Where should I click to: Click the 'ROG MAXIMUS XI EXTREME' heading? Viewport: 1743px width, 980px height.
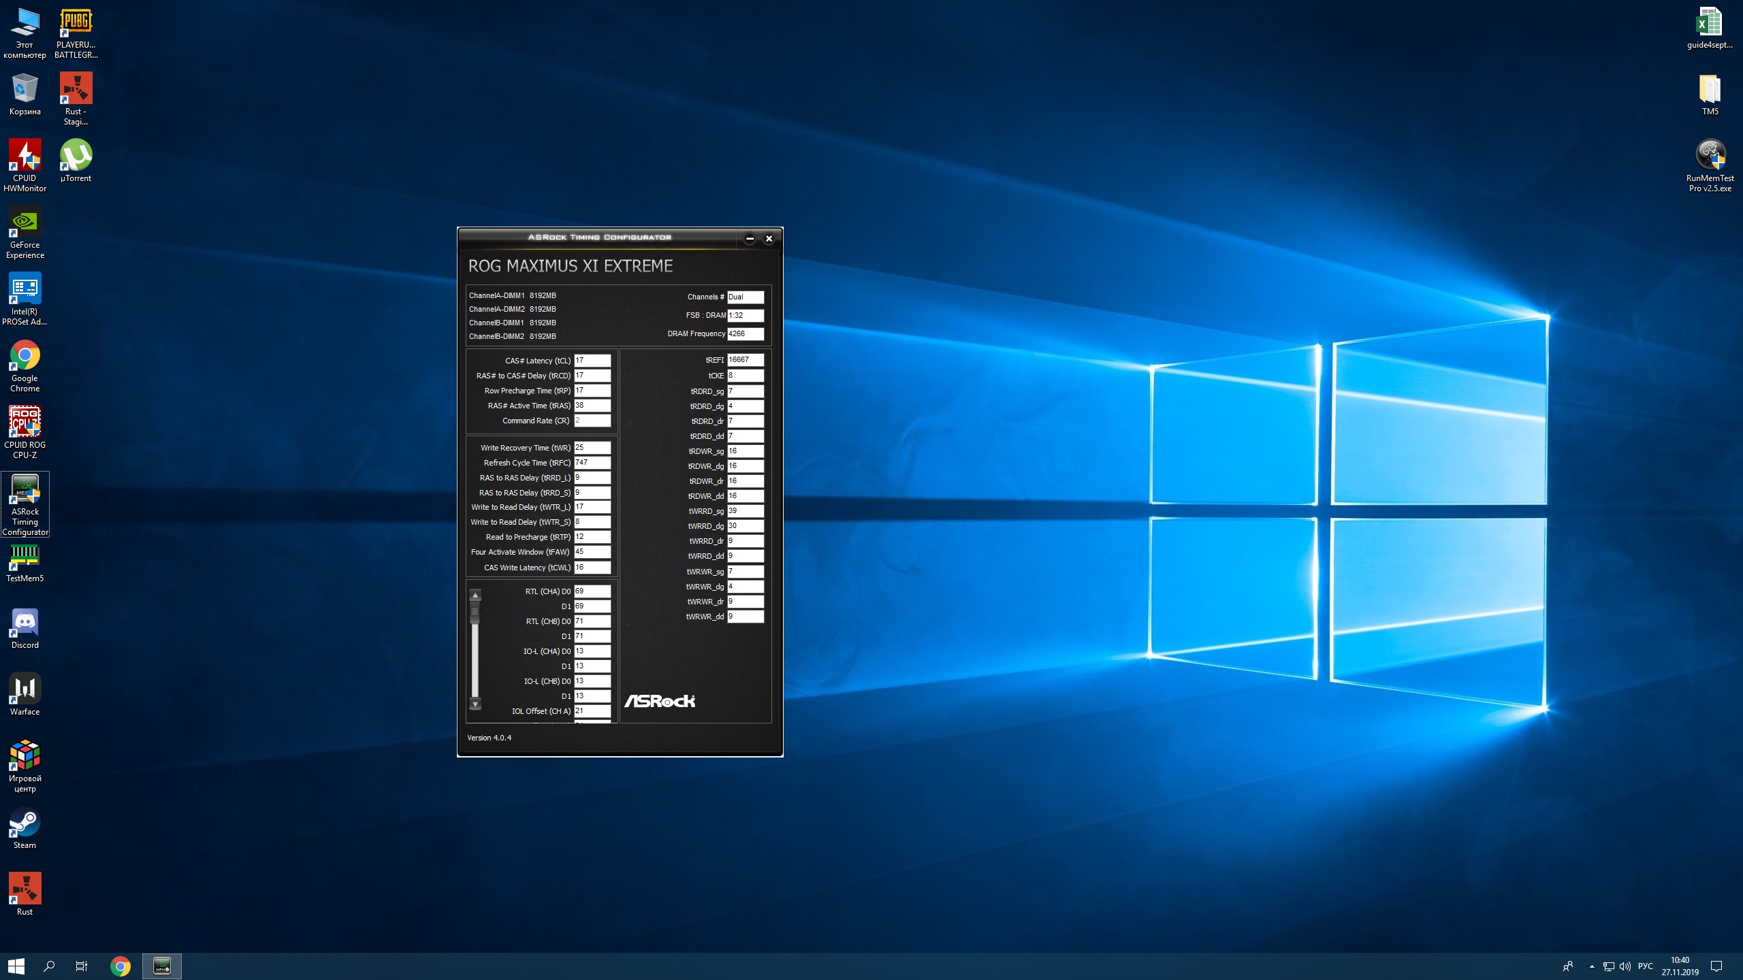click(x=571, y=266)
